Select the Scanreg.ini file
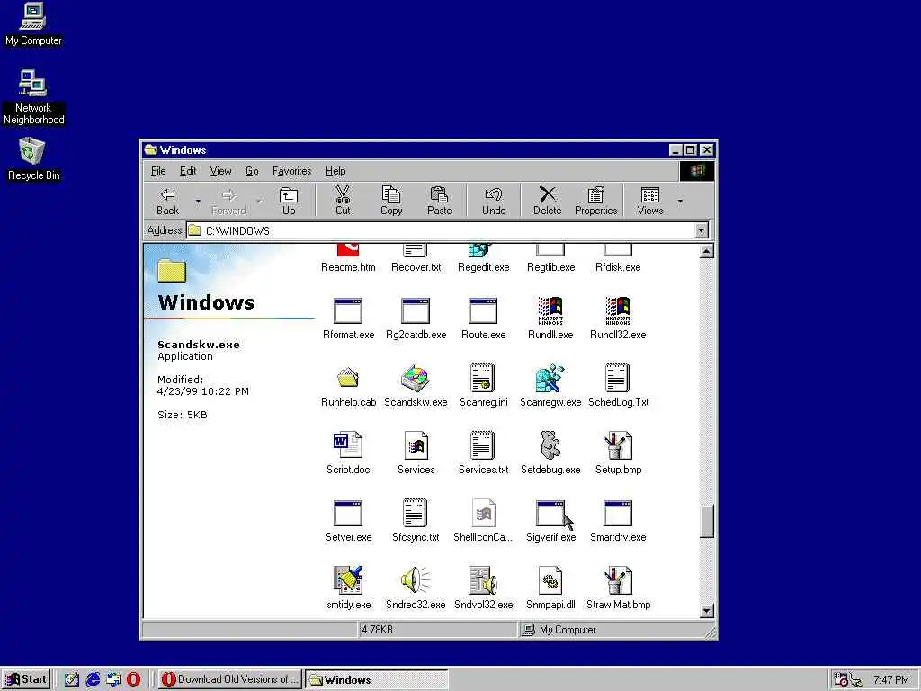 click(483, 379)
